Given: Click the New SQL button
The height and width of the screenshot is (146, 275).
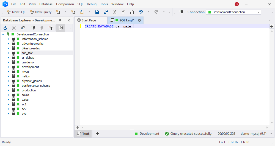Looking at the screenshot, I should pyautogui.click(x=16, y=12).
